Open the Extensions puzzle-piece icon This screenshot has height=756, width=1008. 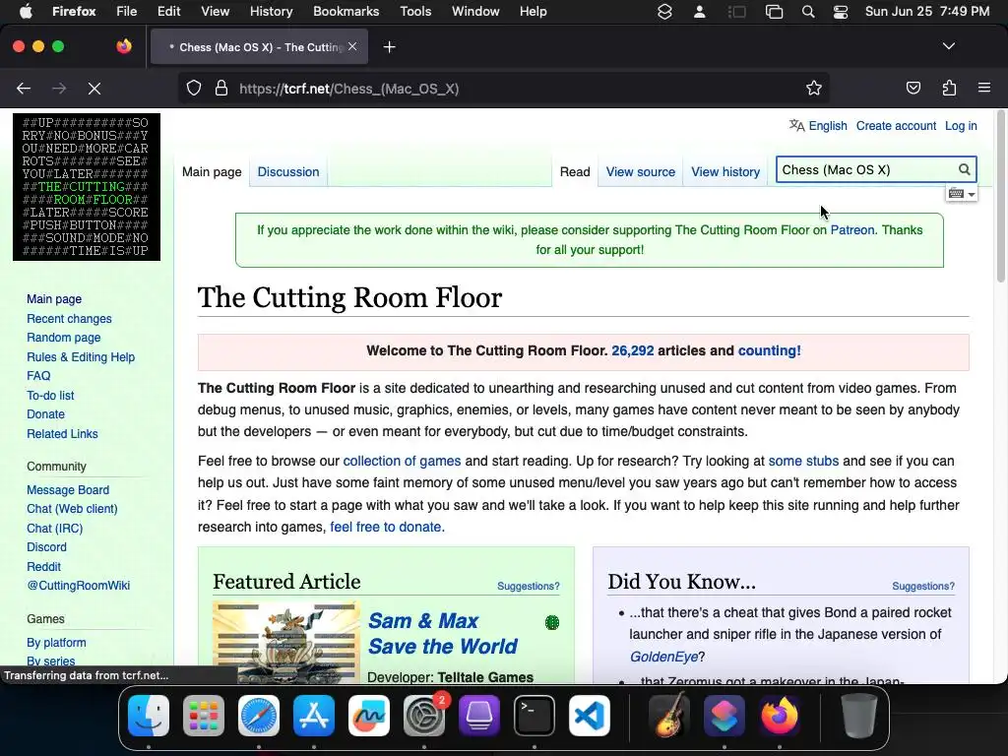click(949, 88)
